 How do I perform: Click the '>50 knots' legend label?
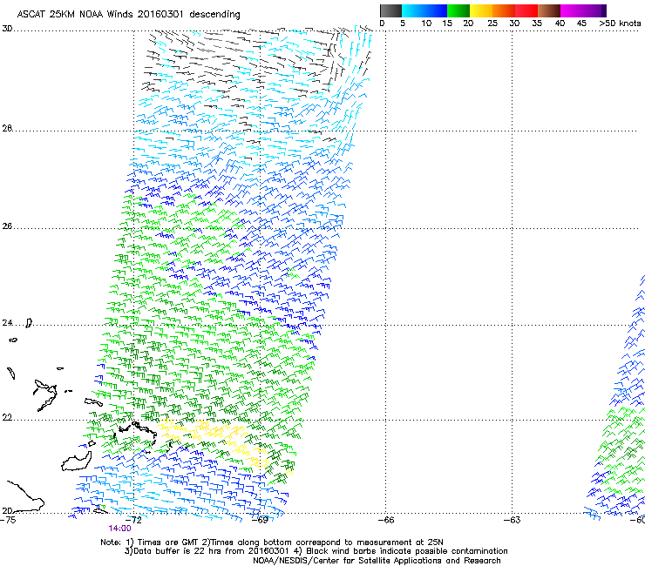[620, 24]
